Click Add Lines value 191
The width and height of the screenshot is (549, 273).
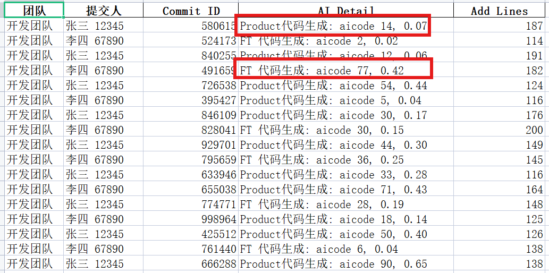(x=534, y=56)
